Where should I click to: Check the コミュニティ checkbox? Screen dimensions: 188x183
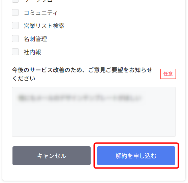pos(15,12)
